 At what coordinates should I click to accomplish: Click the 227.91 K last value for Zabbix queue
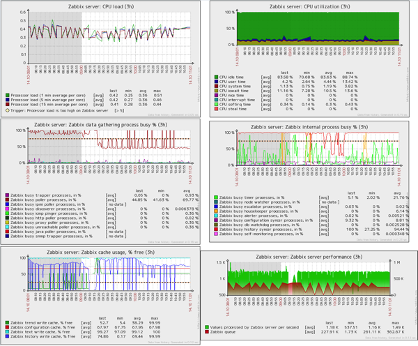point(330,332)
